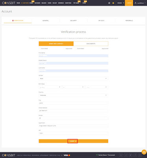Screen dimensions: 147x158
Task: Open ICO-List in the top navigation
Action: pyautogui.click(x=55, y=3)
